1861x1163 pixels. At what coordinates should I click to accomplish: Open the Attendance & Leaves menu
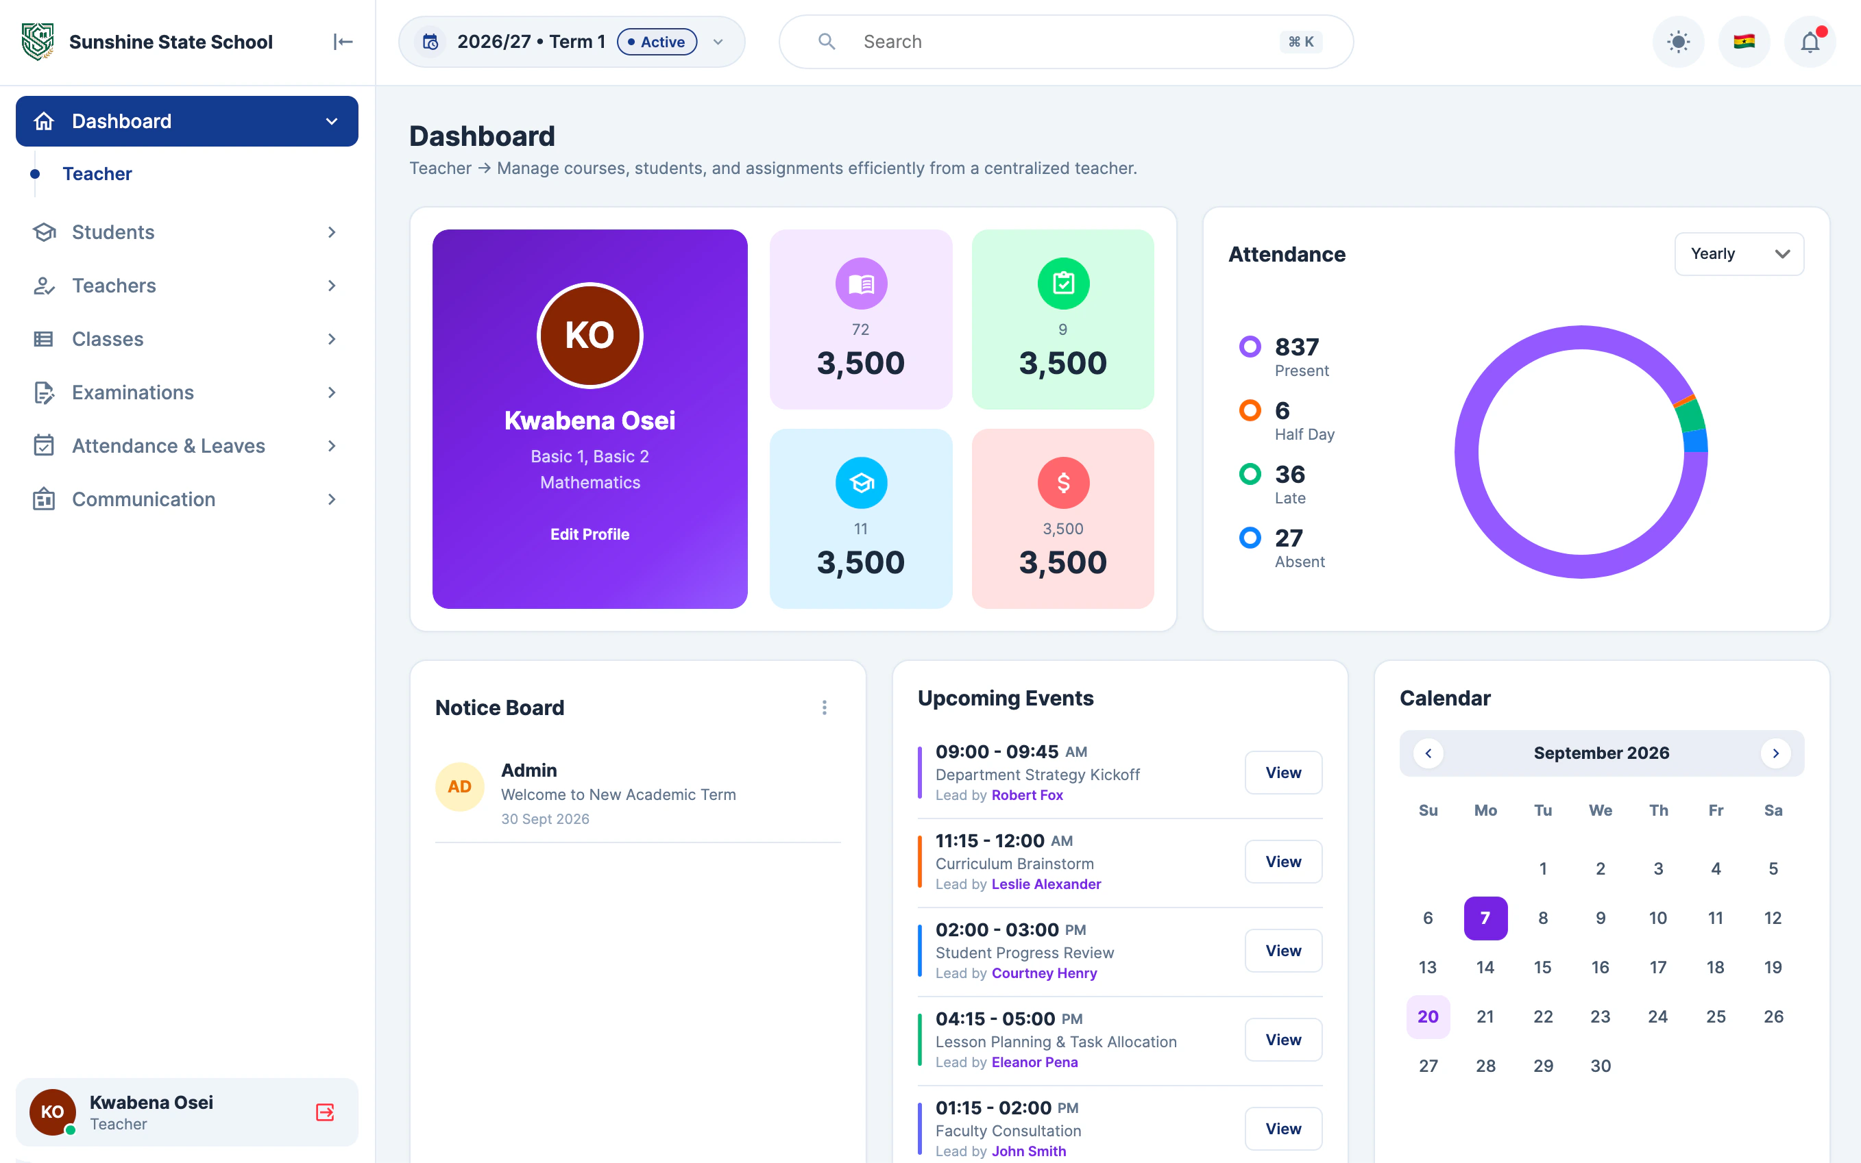pos(187,446)
